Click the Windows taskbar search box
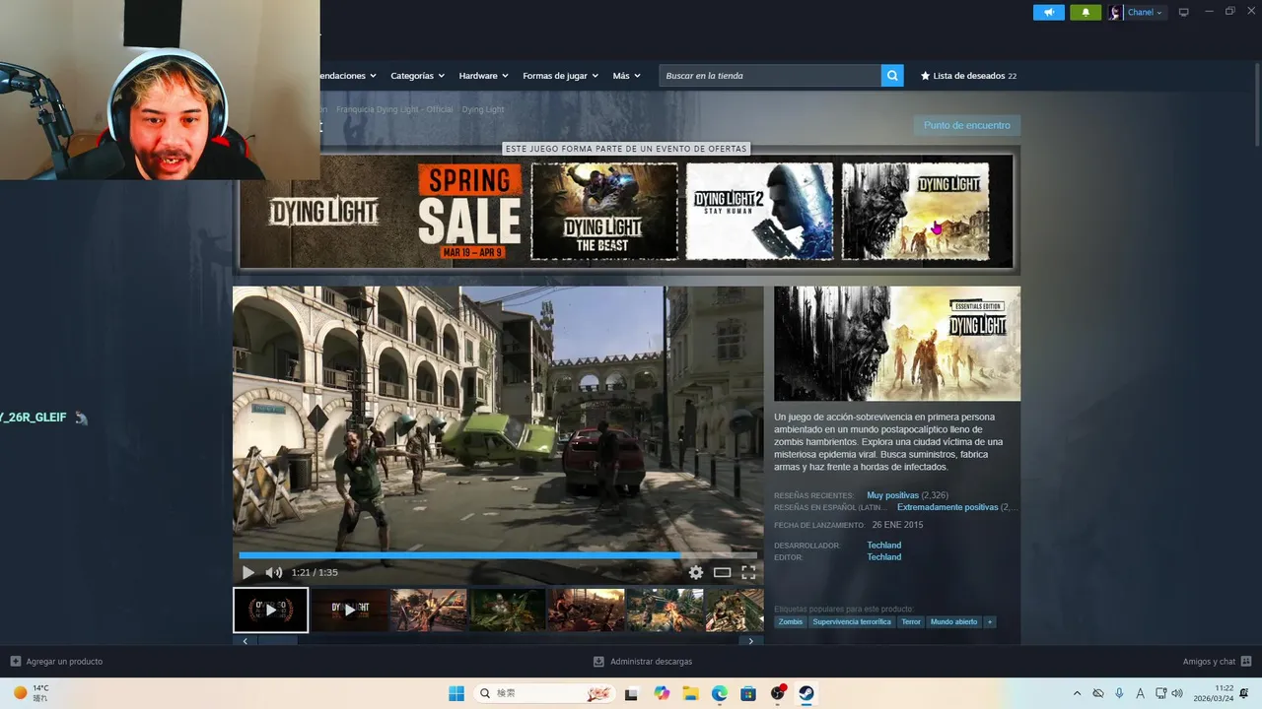 [544, 693]
